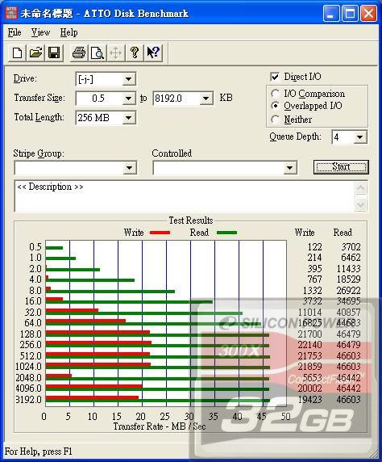Image resolution: width=382 pixels, height=462 pixels.
Task: Click the About question mark icon
Action: click(135, 53)
